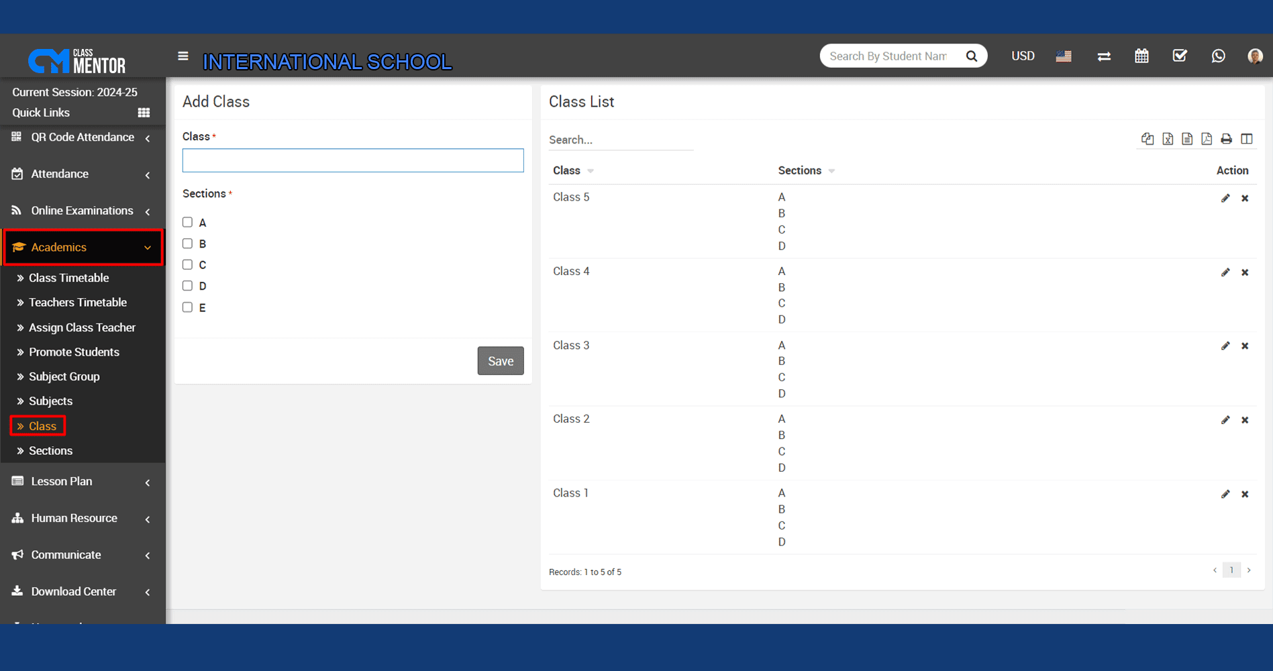The width and height of the screenshot is (1273, 671).
Task: Delete Class 2 with X icon
Action: coord(1245,420)
